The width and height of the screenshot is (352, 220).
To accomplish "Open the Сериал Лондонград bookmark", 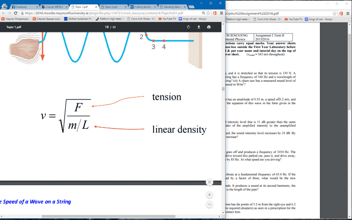I will (x=15, y=19).
